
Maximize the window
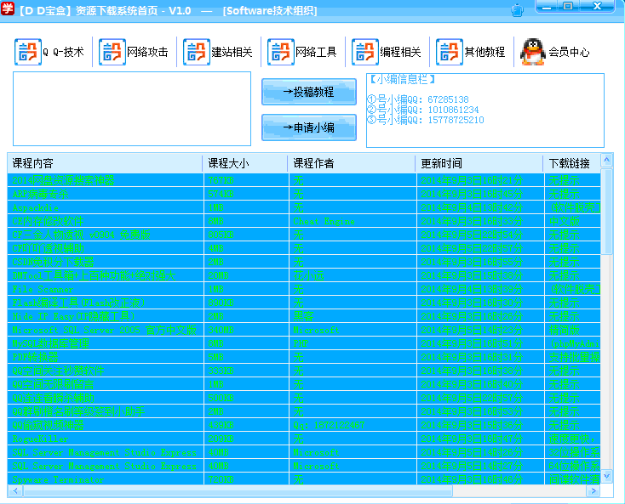[x=569, y=7]
